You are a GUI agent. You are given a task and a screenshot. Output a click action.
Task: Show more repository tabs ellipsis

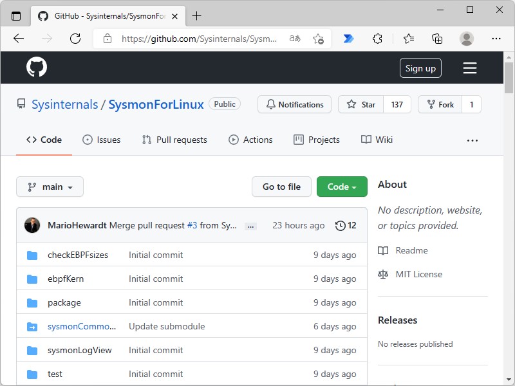pyautogui.click(x=473, y=140)
